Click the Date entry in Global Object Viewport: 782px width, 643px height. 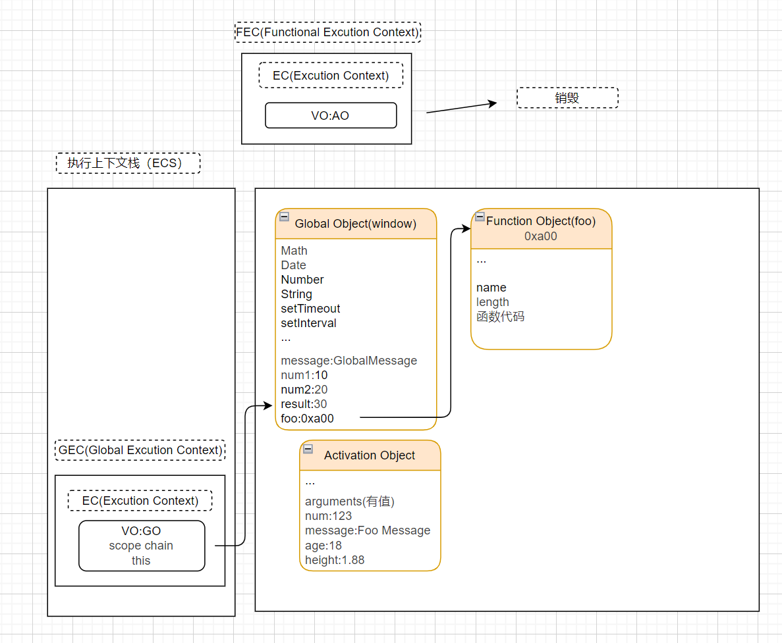point(293,265)
